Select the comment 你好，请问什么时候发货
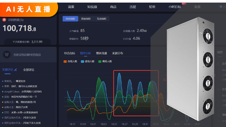The height and width of the screenshot is (127, 226). [x=24, y=86]
